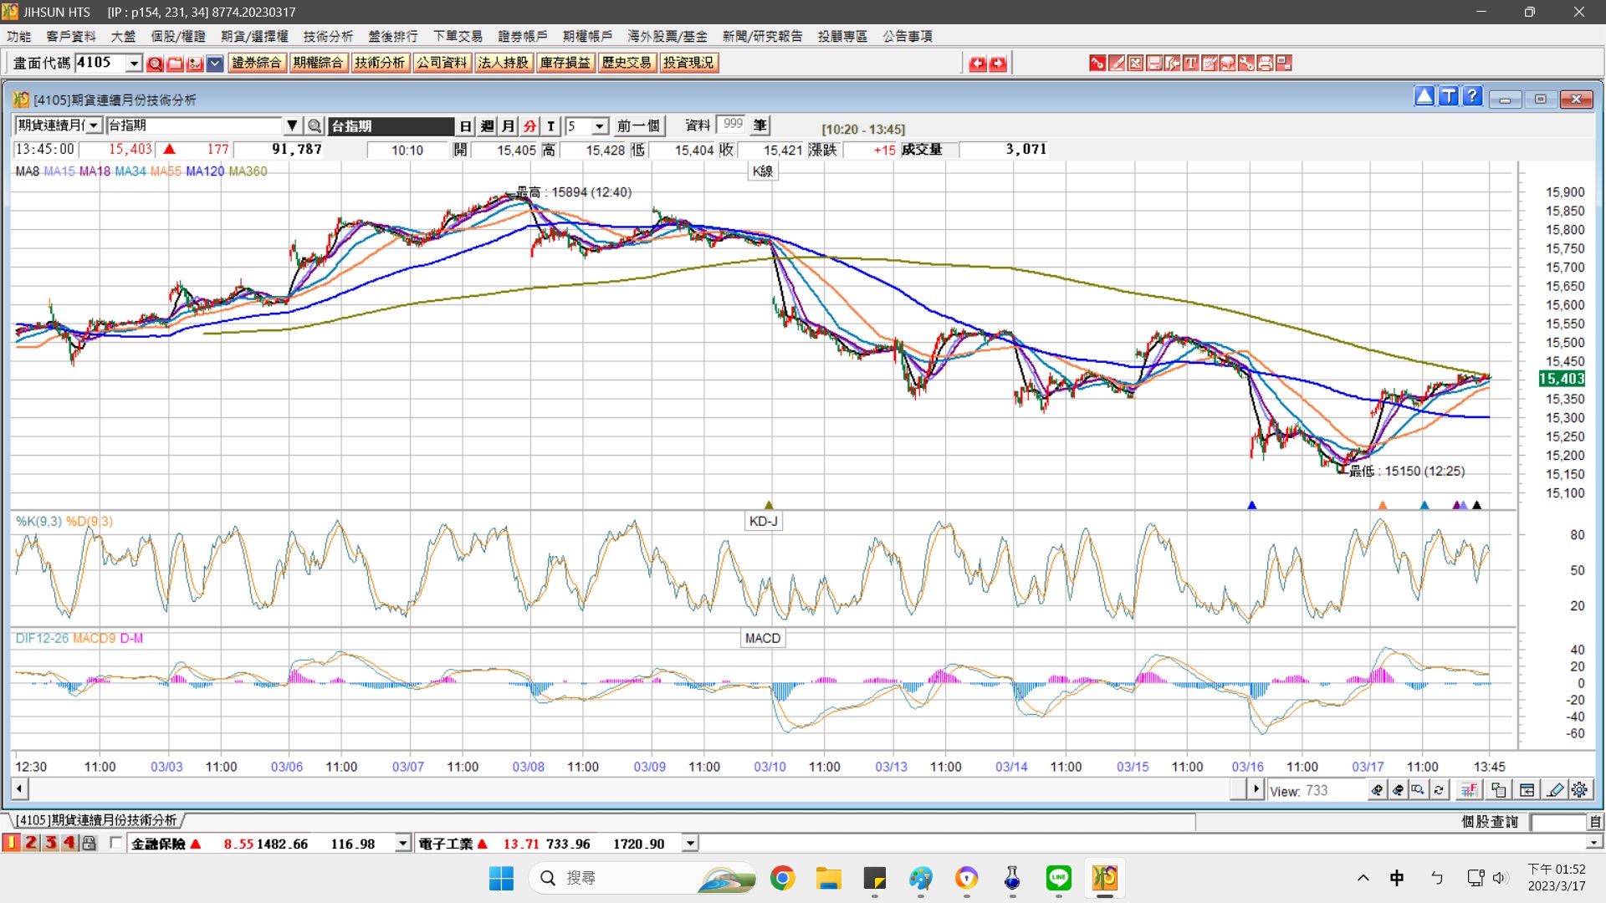Click the symbol search magnifier icon

(315, 126)
